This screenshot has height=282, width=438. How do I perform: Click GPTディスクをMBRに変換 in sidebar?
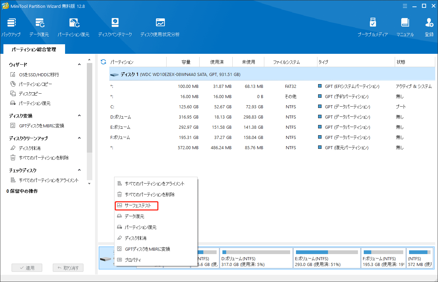click(x=37, y=126)
